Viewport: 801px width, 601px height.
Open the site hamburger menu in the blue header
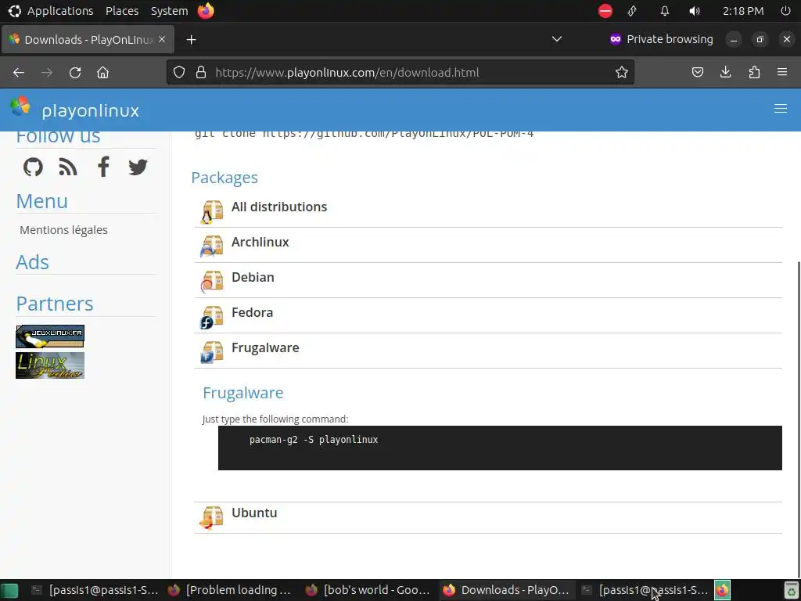click(780, 108)
